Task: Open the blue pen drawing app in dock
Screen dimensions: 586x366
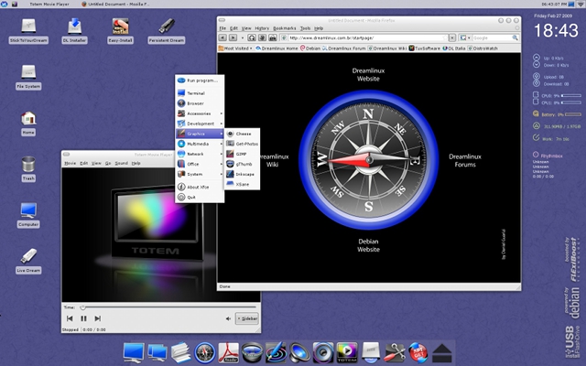Action: click(276, 352)
